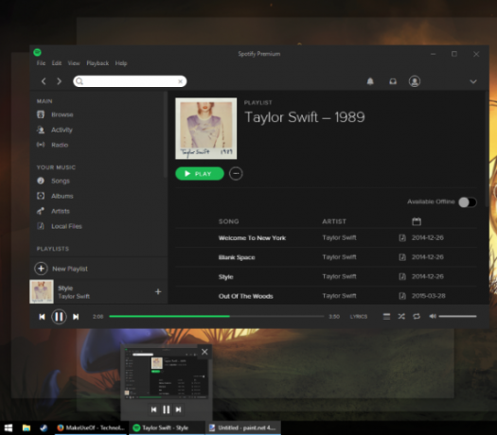The image size is (497, 435).
Task: Mute using the volume speaker icon
Action: click(433, 316)
